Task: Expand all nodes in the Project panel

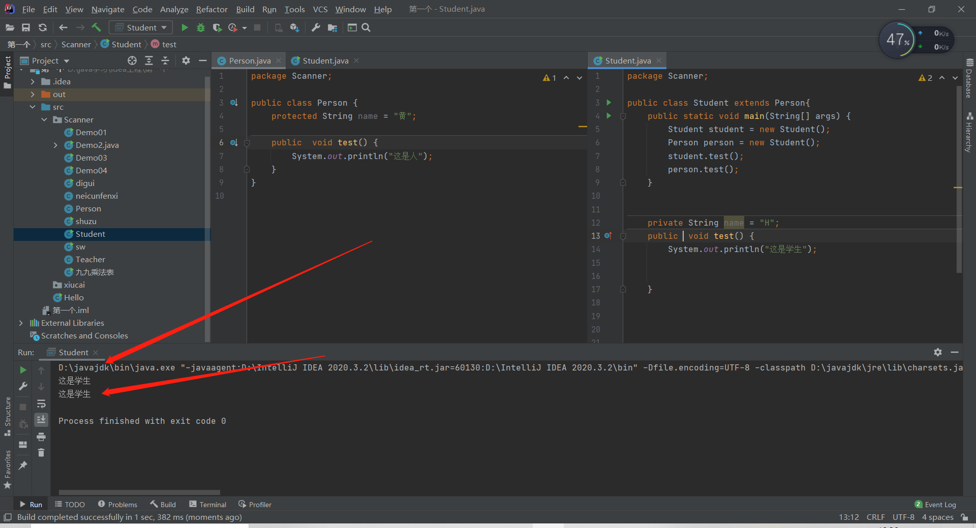Action: (149, 60)
